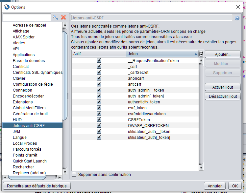The width and height of the screenshot is (246, 193).
Task: Click options tree scroll-left arrow
Action: click(5, 177)
